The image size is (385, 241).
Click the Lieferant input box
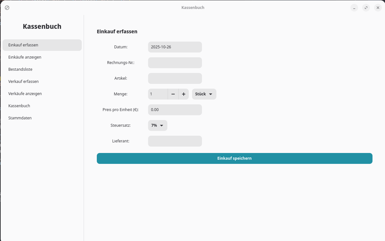(175, 141)
